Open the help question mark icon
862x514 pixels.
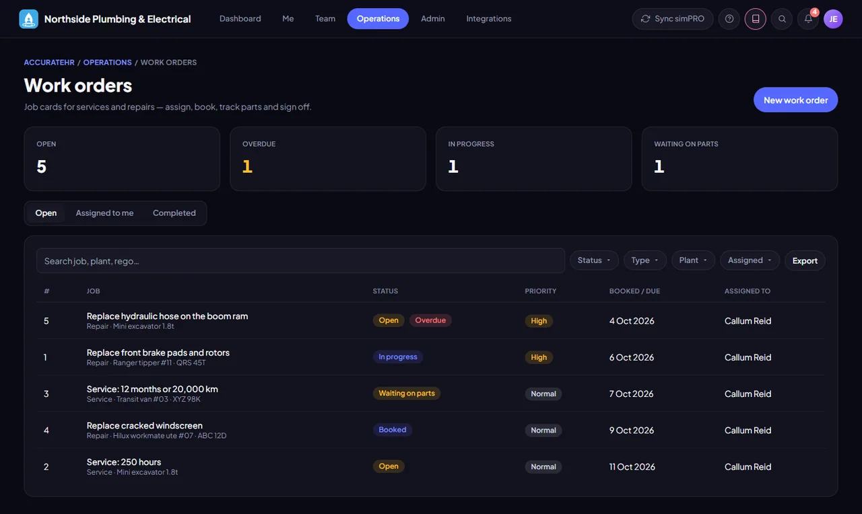pos(729,19)
